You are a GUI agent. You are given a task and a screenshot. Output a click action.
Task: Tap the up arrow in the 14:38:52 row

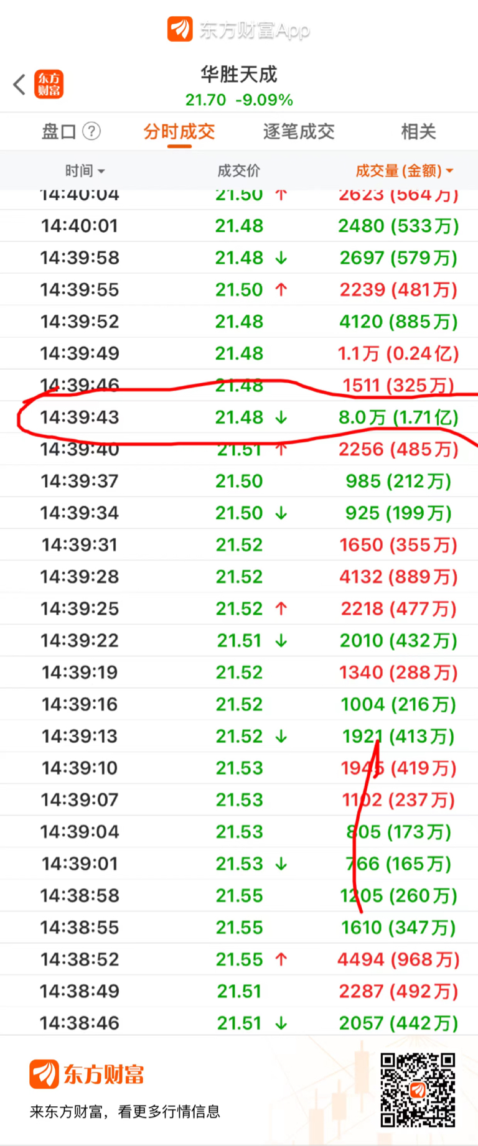tap(281, 959)
